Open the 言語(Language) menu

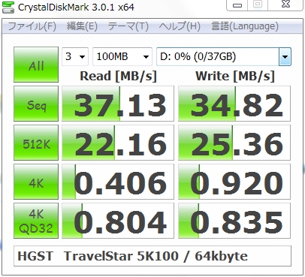245,26
